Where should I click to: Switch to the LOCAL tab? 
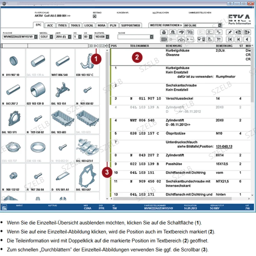point(89,26)
